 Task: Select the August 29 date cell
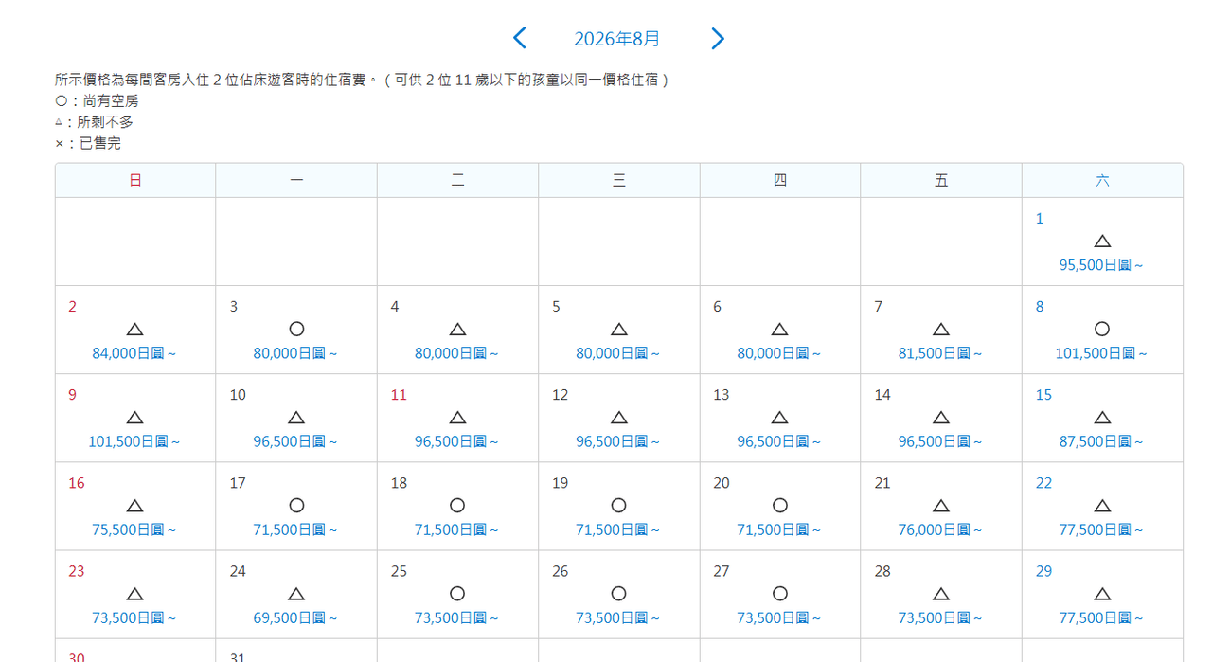[x=1102, y=595]
